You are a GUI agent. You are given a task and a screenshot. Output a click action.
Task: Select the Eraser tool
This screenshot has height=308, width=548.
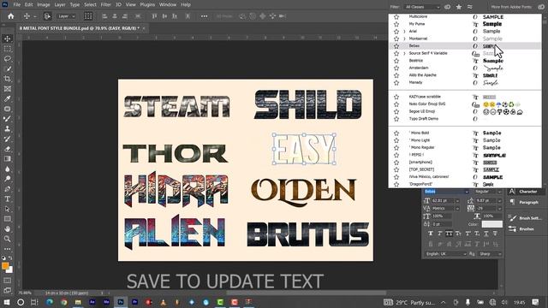pyautogui.click(x=8, y=149)
